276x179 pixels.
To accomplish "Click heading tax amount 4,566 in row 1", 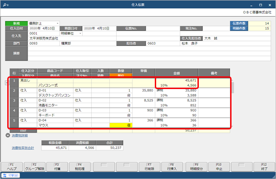I will point(192,85).
